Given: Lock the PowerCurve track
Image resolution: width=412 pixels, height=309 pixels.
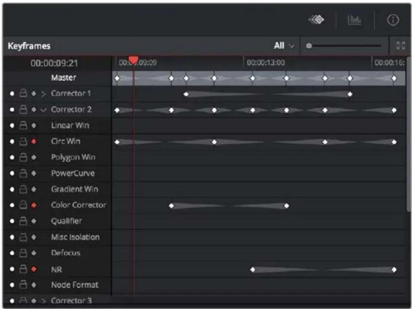Looking at the screenshot, I should [23, 173].
